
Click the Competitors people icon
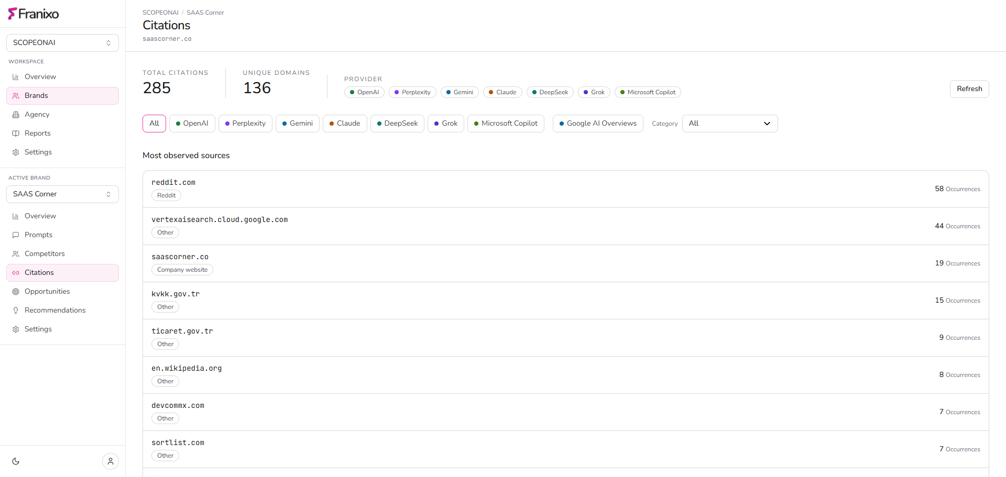tap(16, 254)
